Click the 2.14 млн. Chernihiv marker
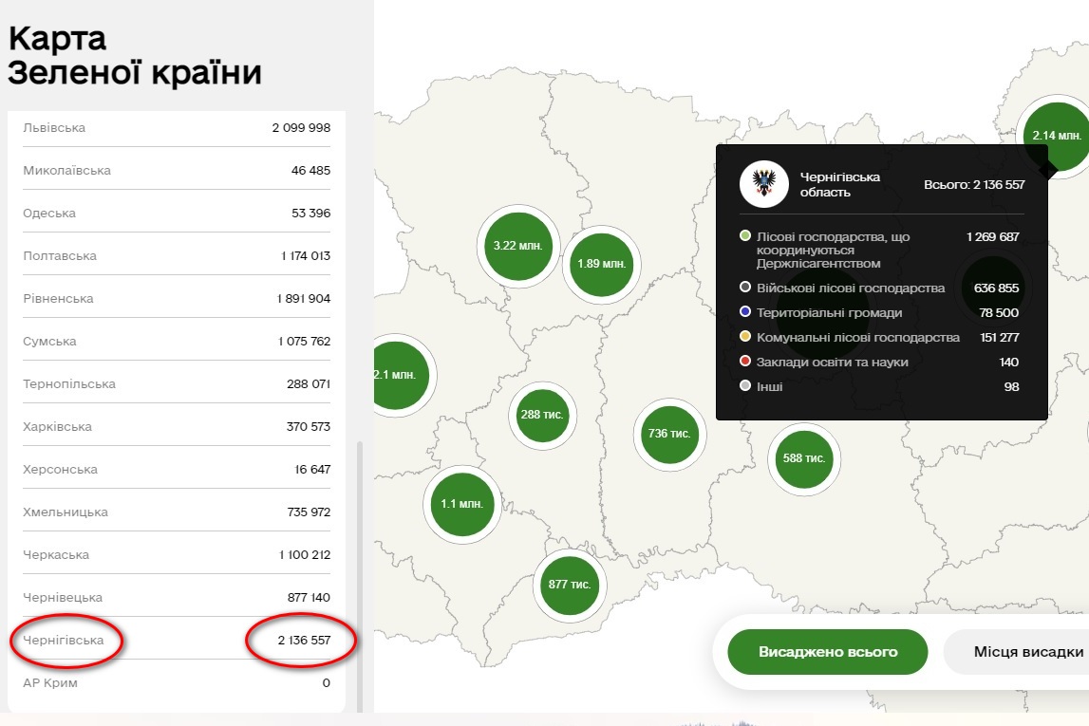 [1055, 136]
